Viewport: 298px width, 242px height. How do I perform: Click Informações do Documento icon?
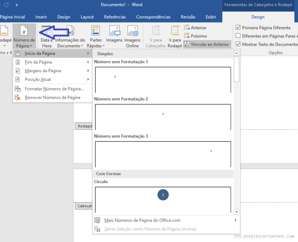[x=70, y=31]
